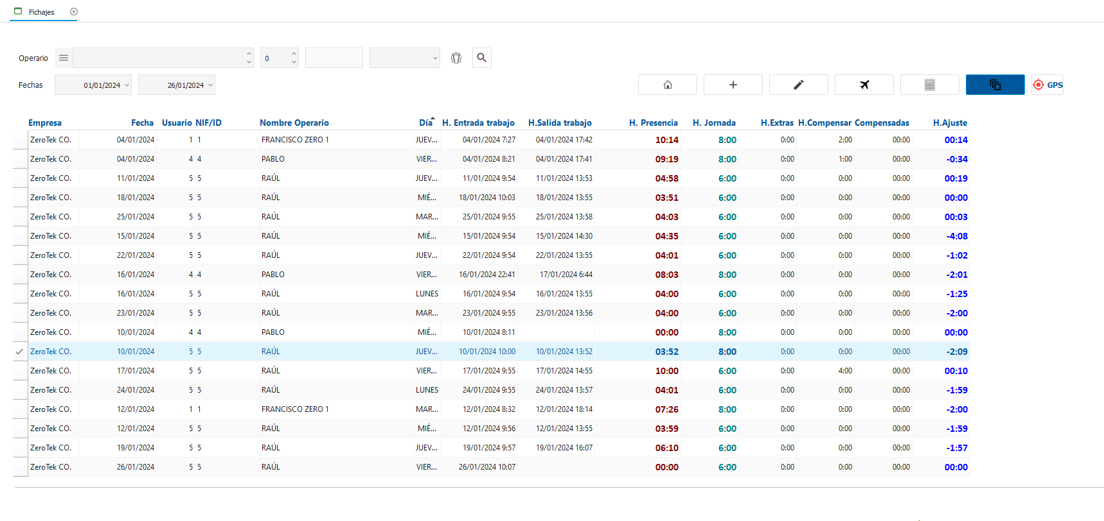
Task: Expand the empty combo box beside people icon
Action: point(434,58)
